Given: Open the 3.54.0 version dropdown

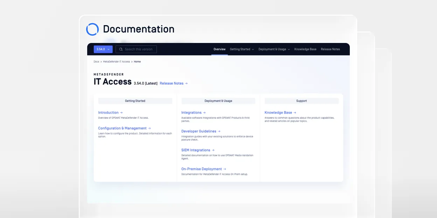Looking at the screenshot, I should [x=103, y=49].
